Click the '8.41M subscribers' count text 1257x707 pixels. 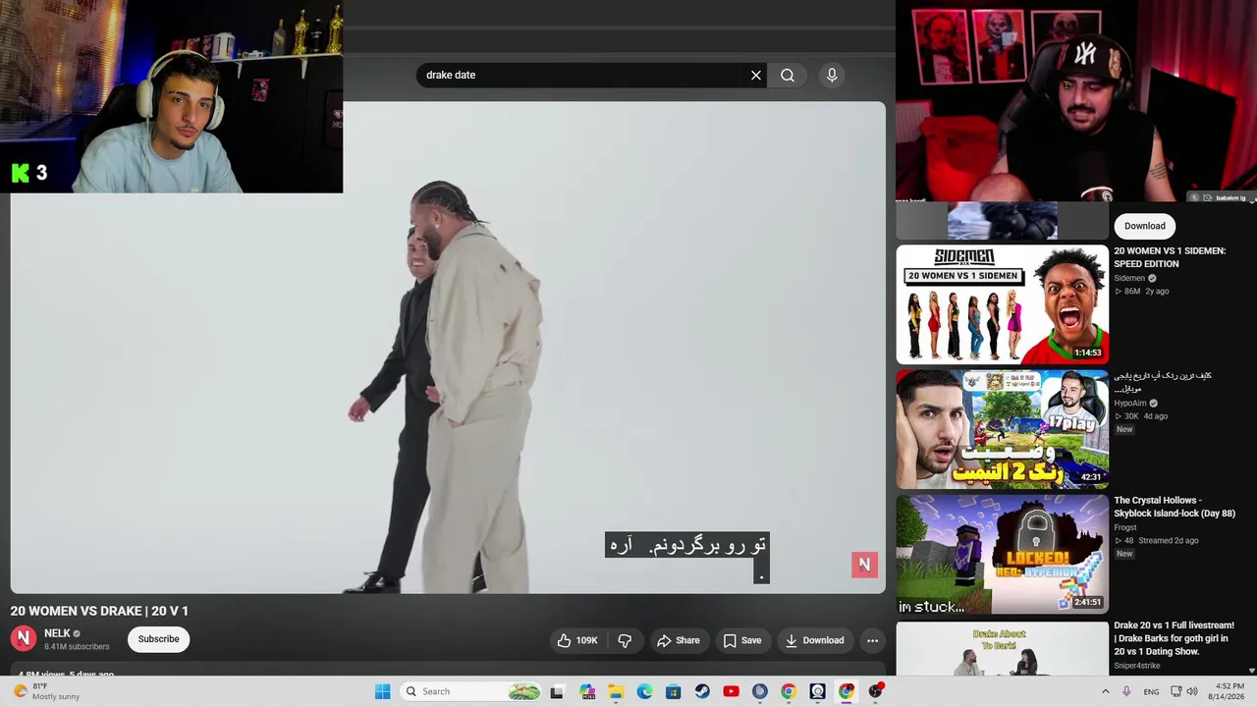77,647
